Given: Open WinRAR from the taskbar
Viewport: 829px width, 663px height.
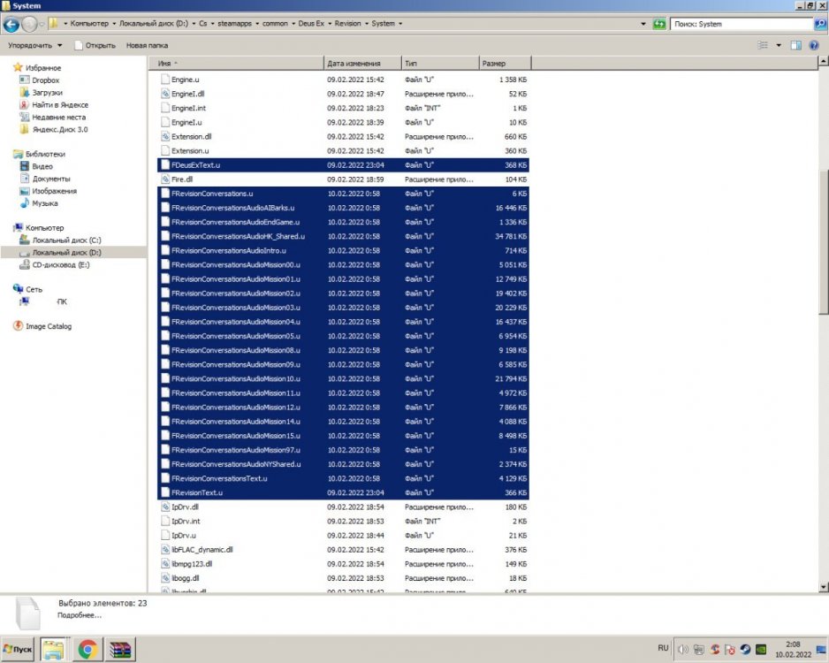Looking at the screenshot, I should 118,650.
